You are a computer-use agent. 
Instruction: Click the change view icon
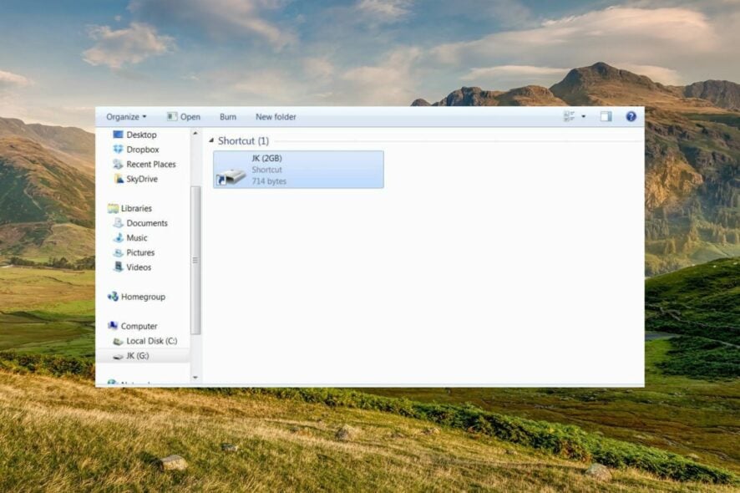point(569,116)
